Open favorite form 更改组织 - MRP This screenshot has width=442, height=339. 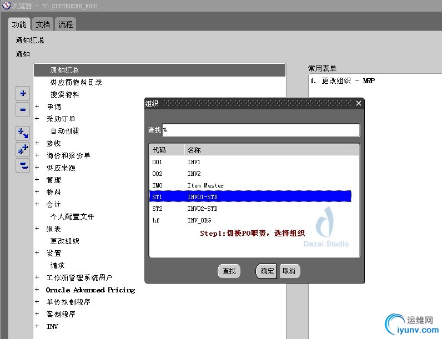point(343,81)
